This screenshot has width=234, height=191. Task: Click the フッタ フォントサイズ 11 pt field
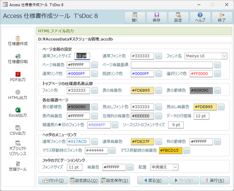point(75,167)
